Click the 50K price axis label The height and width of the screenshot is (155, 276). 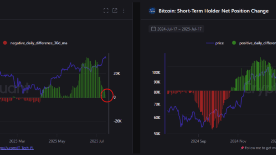point(157,134)
